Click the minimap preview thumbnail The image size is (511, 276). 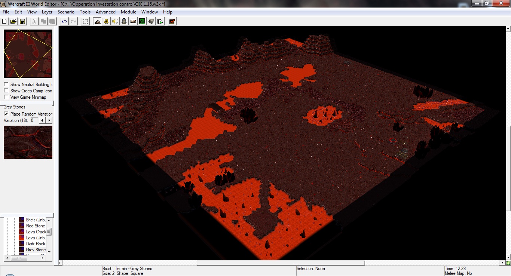(28, 54)
